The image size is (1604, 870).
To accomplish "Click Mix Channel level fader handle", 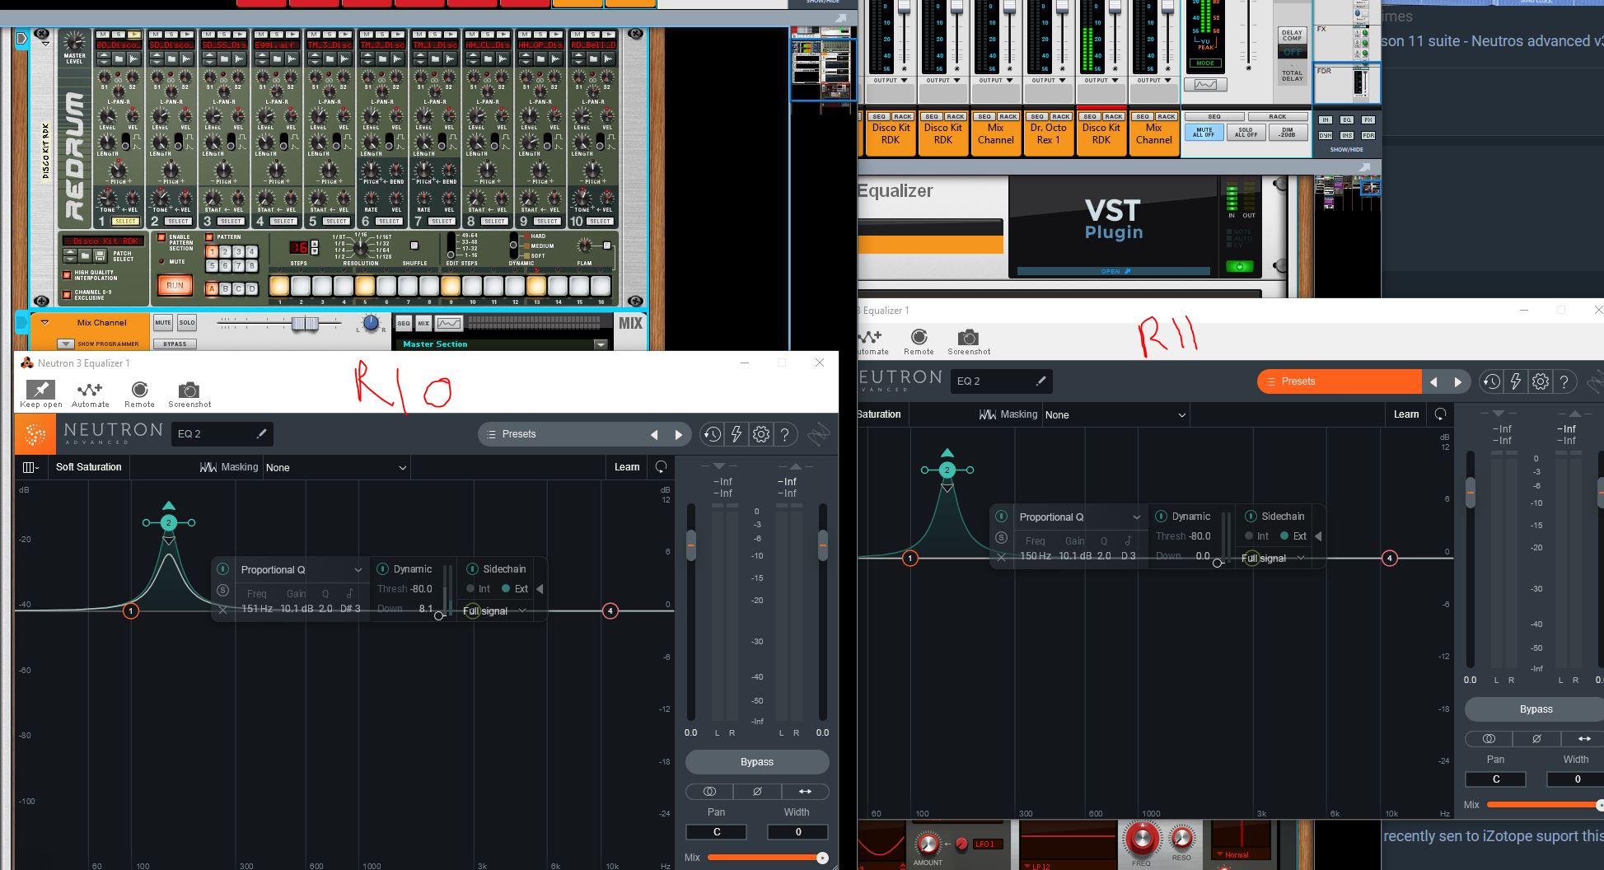I will (x=305, y=324).
